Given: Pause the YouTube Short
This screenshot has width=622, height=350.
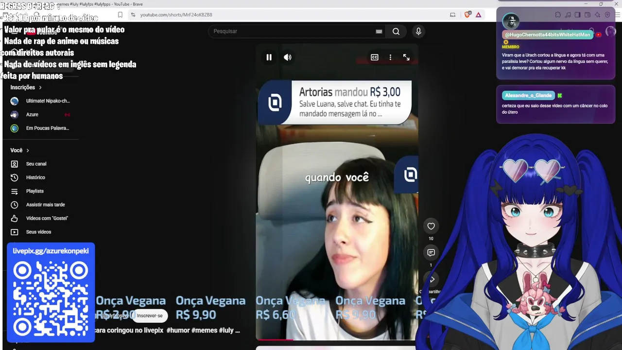Looking at the screenshot, I should (x=269, y=57).
